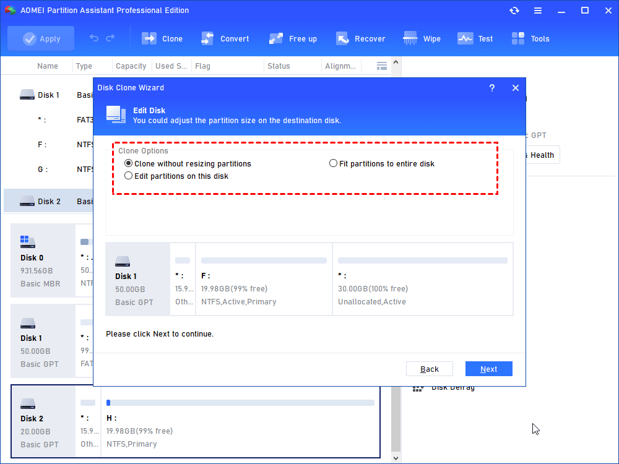
Task: Select the F: partition row in list
Action: coord(48,145)
